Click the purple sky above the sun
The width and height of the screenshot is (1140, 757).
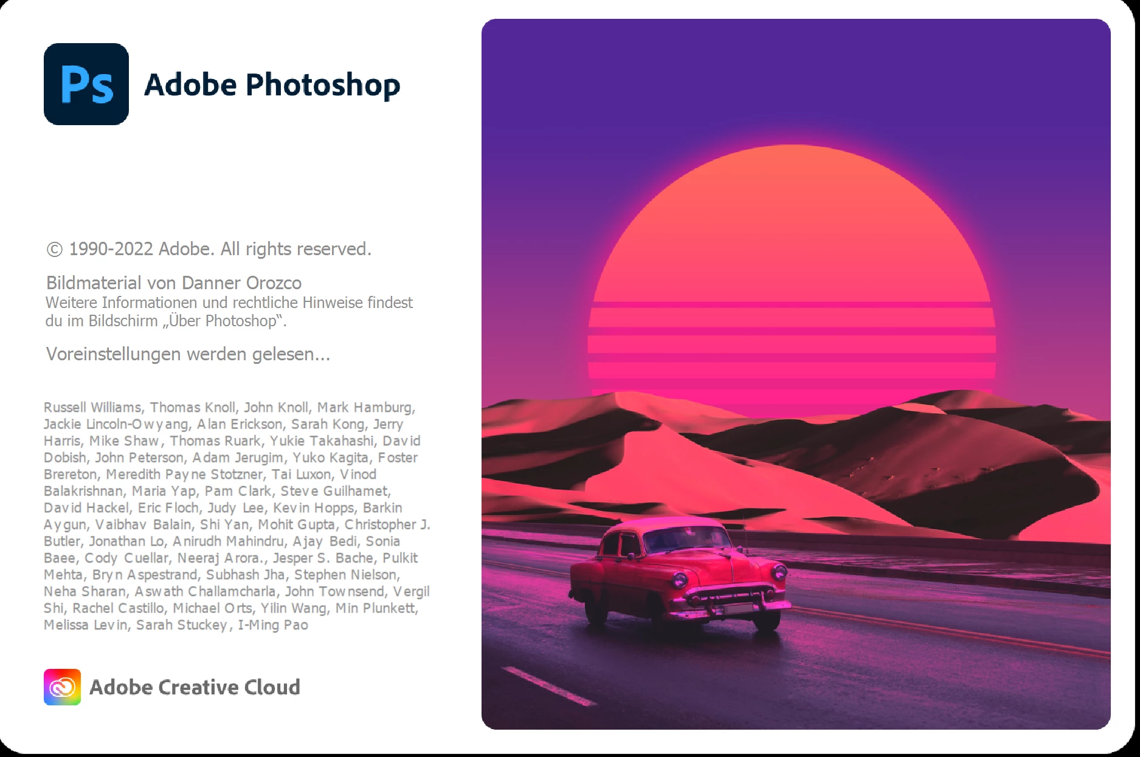tap(796, 79)
